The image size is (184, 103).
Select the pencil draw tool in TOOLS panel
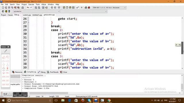point(6,51)
